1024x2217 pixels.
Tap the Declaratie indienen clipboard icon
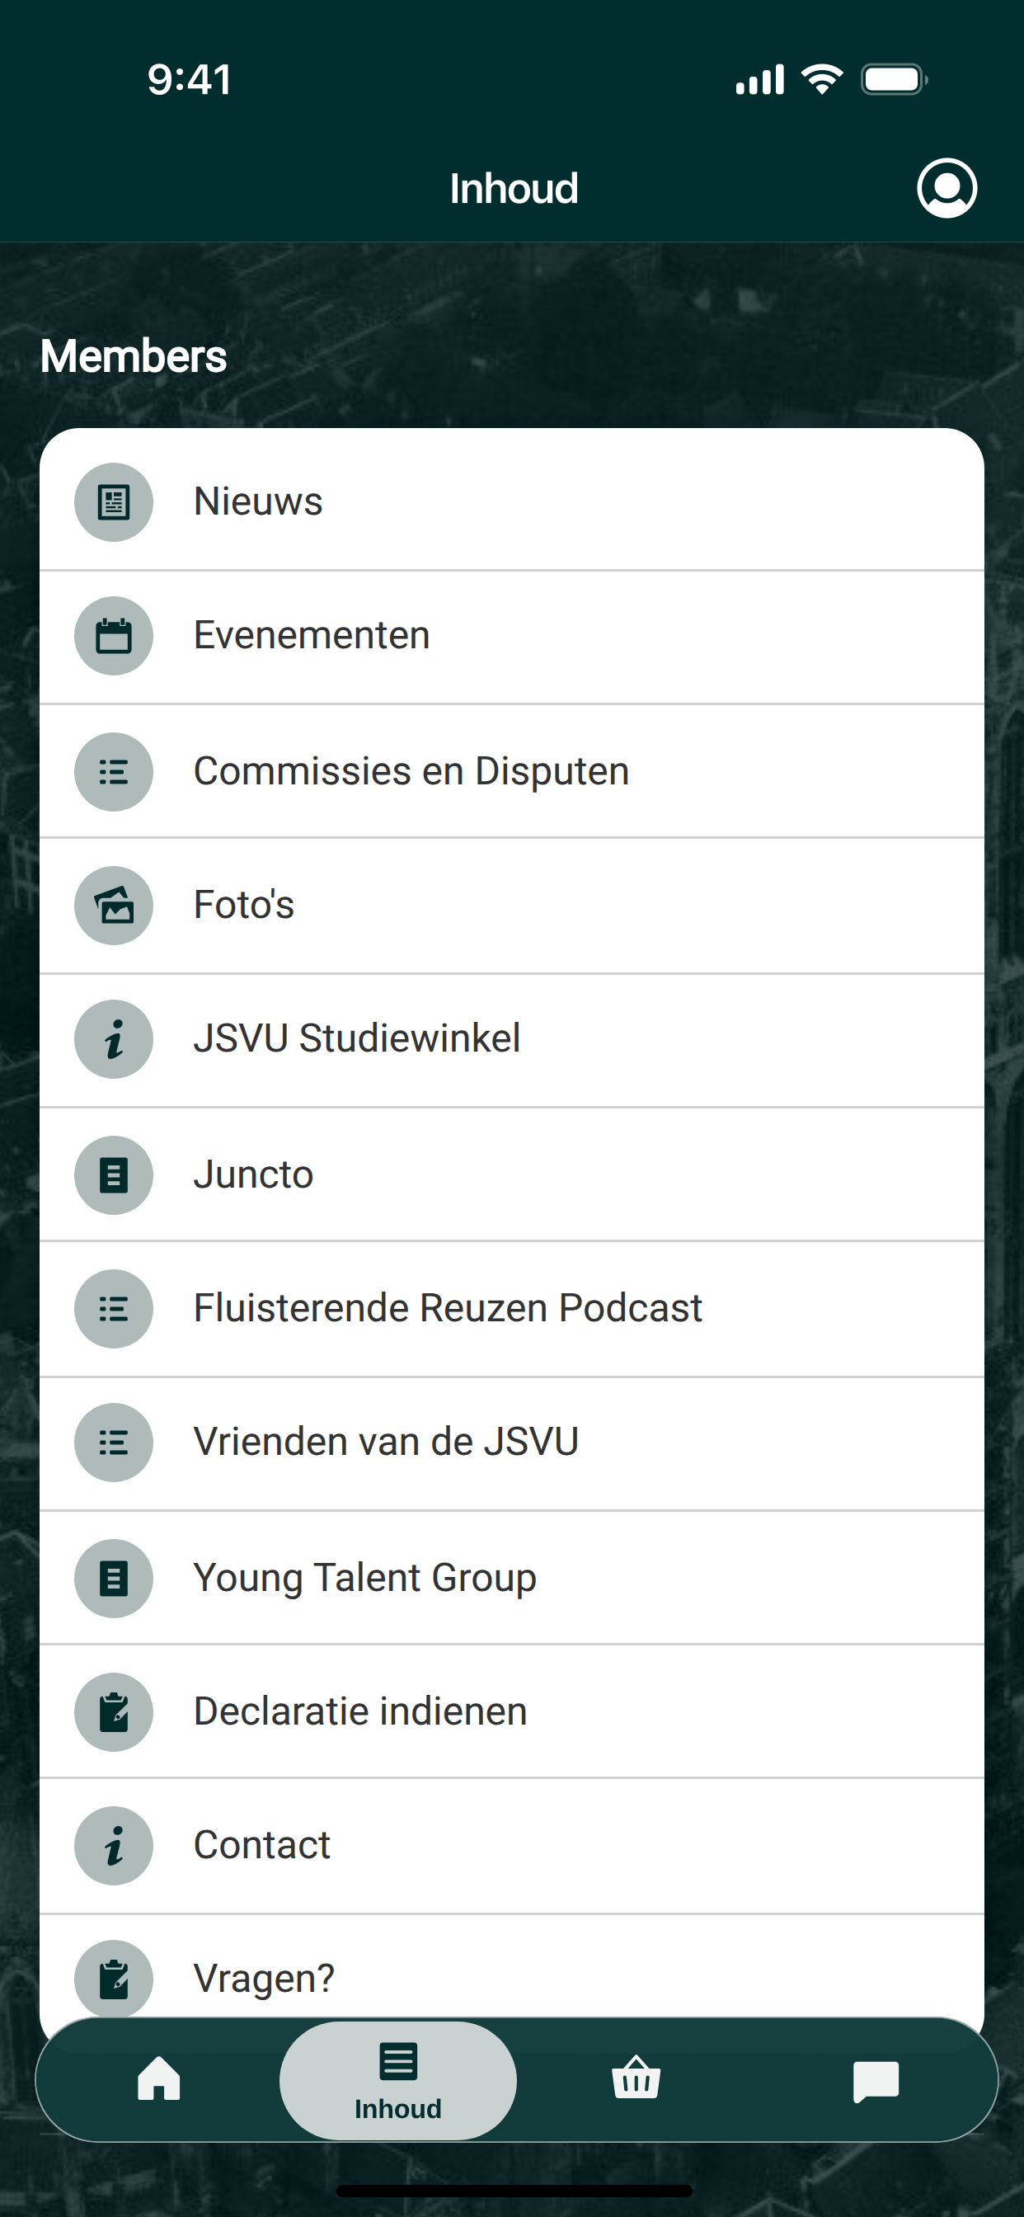(x=114, y=1711)
